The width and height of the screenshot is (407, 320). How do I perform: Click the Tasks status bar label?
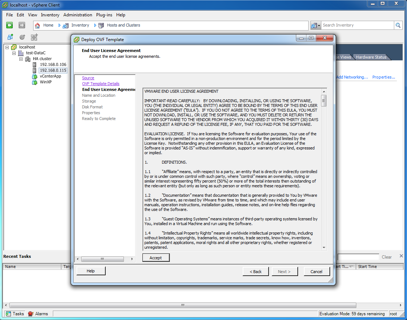tap(18, 314)
